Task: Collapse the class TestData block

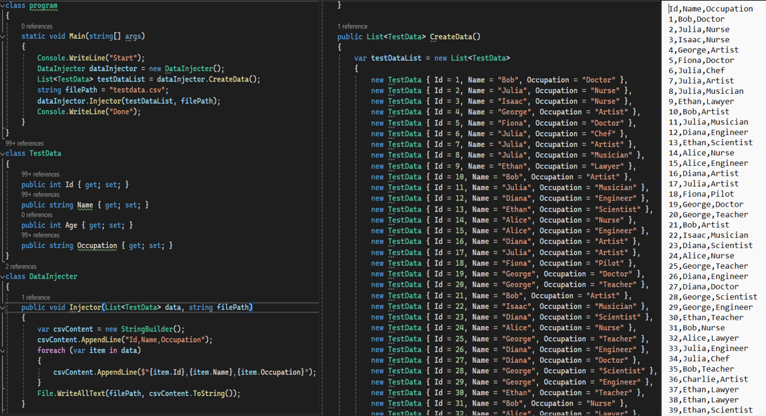Action: tap(3, 153)
